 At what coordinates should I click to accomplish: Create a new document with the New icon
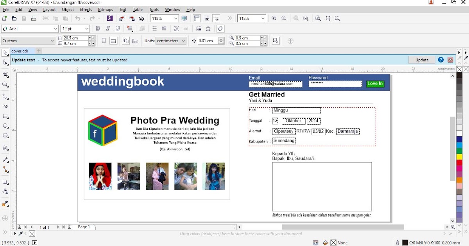click(5, 18)
